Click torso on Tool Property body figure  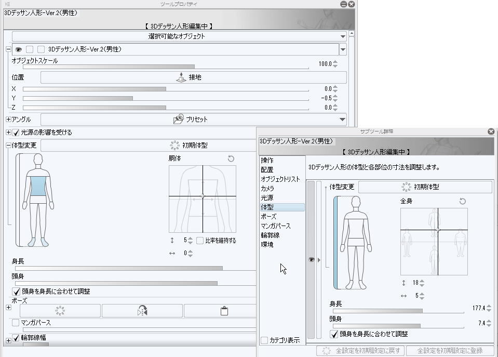click(38, 186)
